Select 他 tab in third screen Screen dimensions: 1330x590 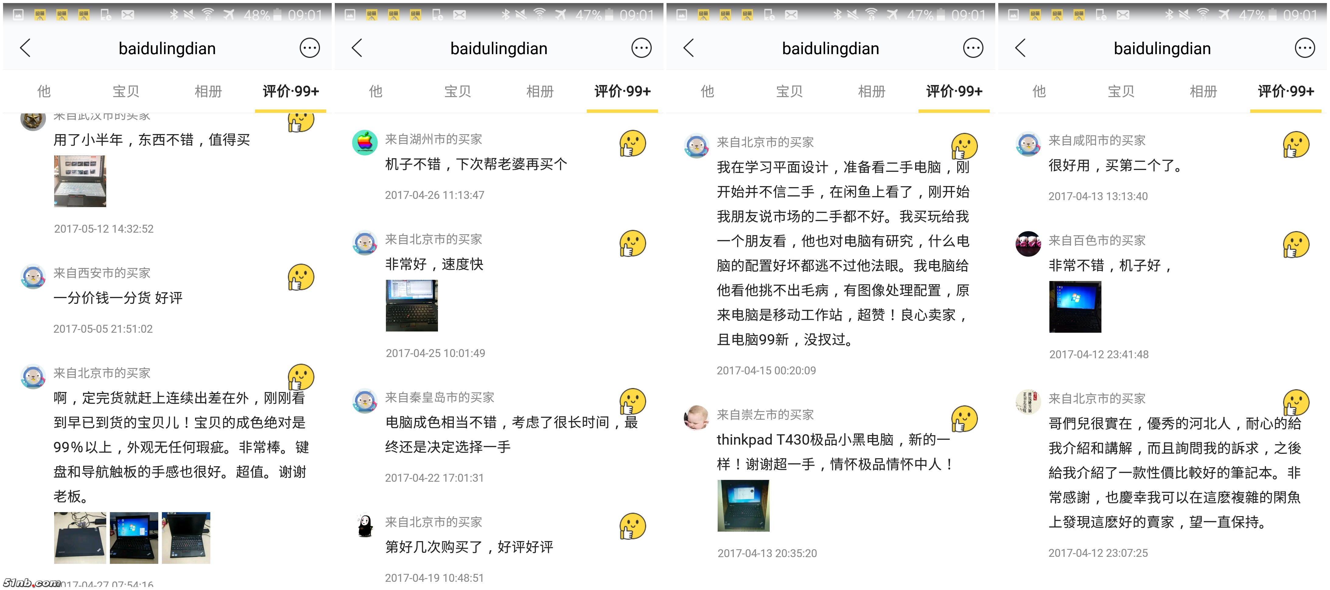(707, 91)
